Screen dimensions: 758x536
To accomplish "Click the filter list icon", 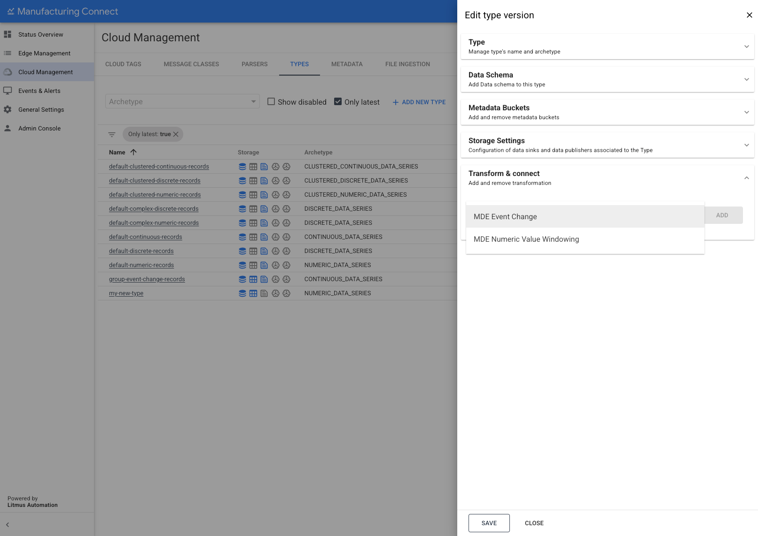I will tap(112, 134).
